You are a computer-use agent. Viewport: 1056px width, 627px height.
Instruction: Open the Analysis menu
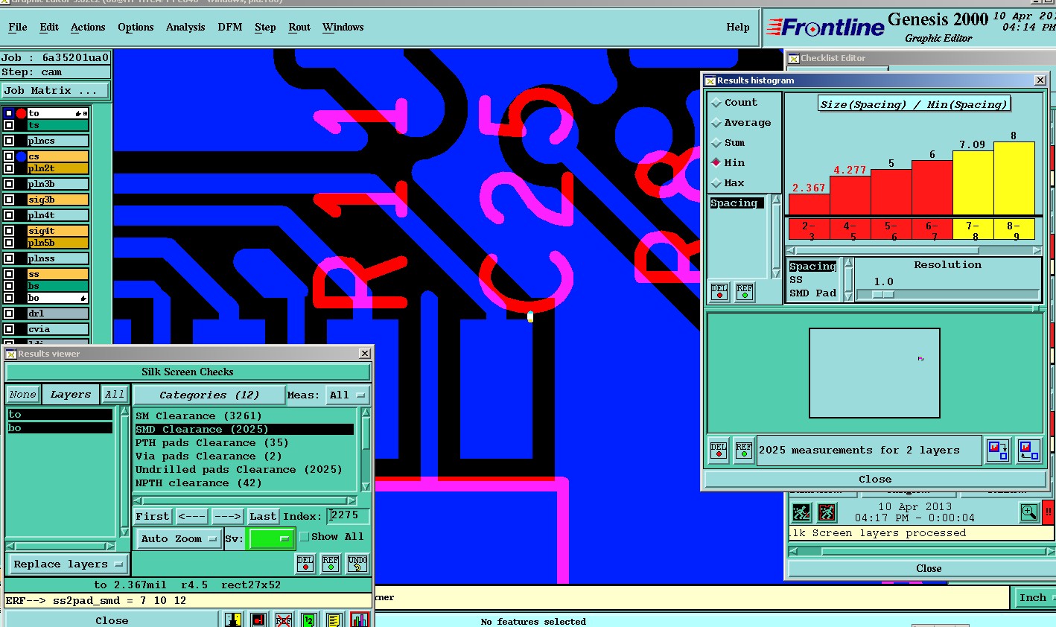coord(185,28)
